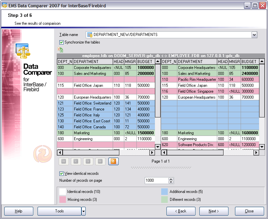
Task: Go to previous page navigation button
Action: (76, 161)
